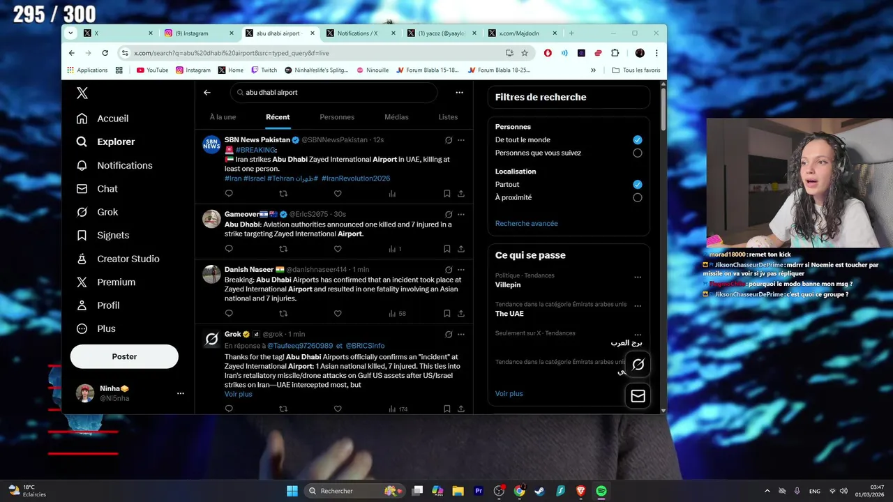
Task: Like the SBN News Pakistan tweet
Action: click(338, 194)
